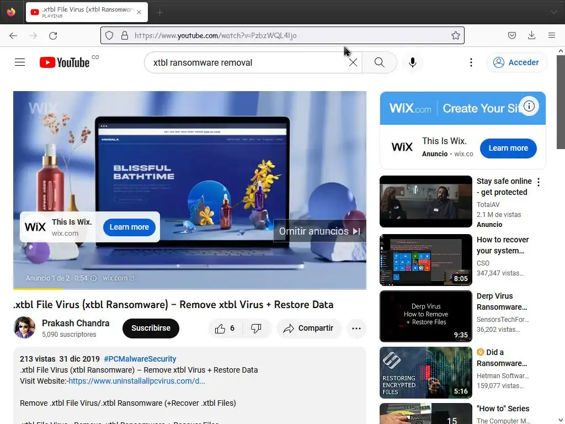This screenshot has height=424, width=565.
Task: Click the page vertical scrollbar thumb
Action: tap(561, 102)
